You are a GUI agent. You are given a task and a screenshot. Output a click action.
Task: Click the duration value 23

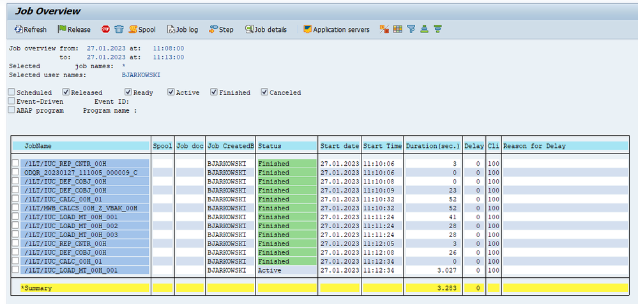point(453,190)
